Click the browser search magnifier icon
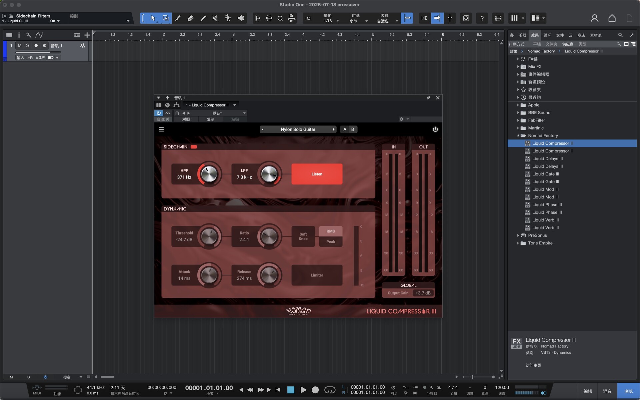This screenshot has height=400, width=640. (x=620, y=35)
